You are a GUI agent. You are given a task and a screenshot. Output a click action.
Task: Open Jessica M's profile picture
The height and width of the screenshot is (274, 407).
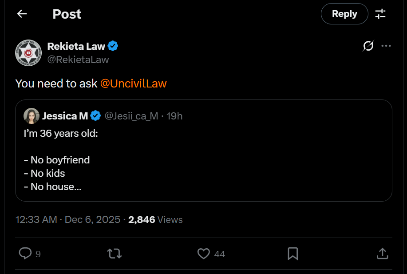(x=32, y=116)
